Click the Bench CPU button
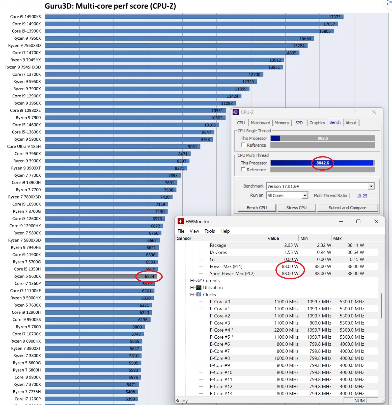Viewport: 392px width, 405px height. (257, 207)
